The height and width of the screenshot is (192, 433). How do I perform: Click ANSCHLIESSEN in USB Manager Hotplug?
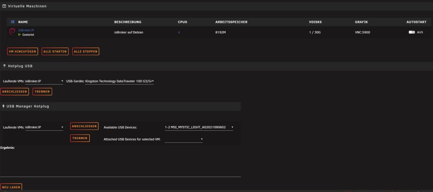pyautogui.click(x=84, y=126)
